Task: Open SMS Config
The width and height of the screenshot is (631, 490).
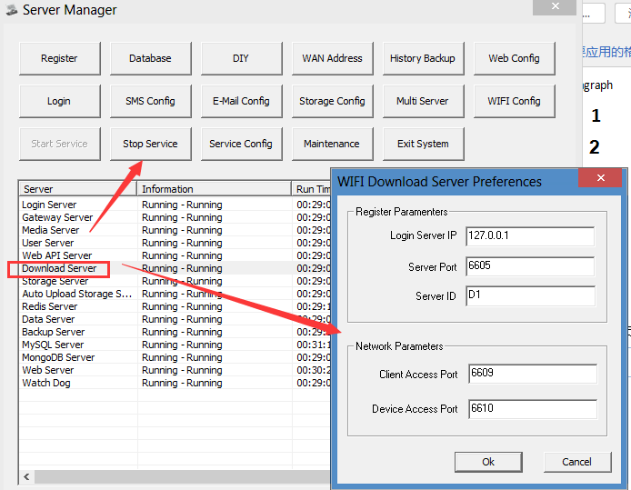Action: (151, 101)
